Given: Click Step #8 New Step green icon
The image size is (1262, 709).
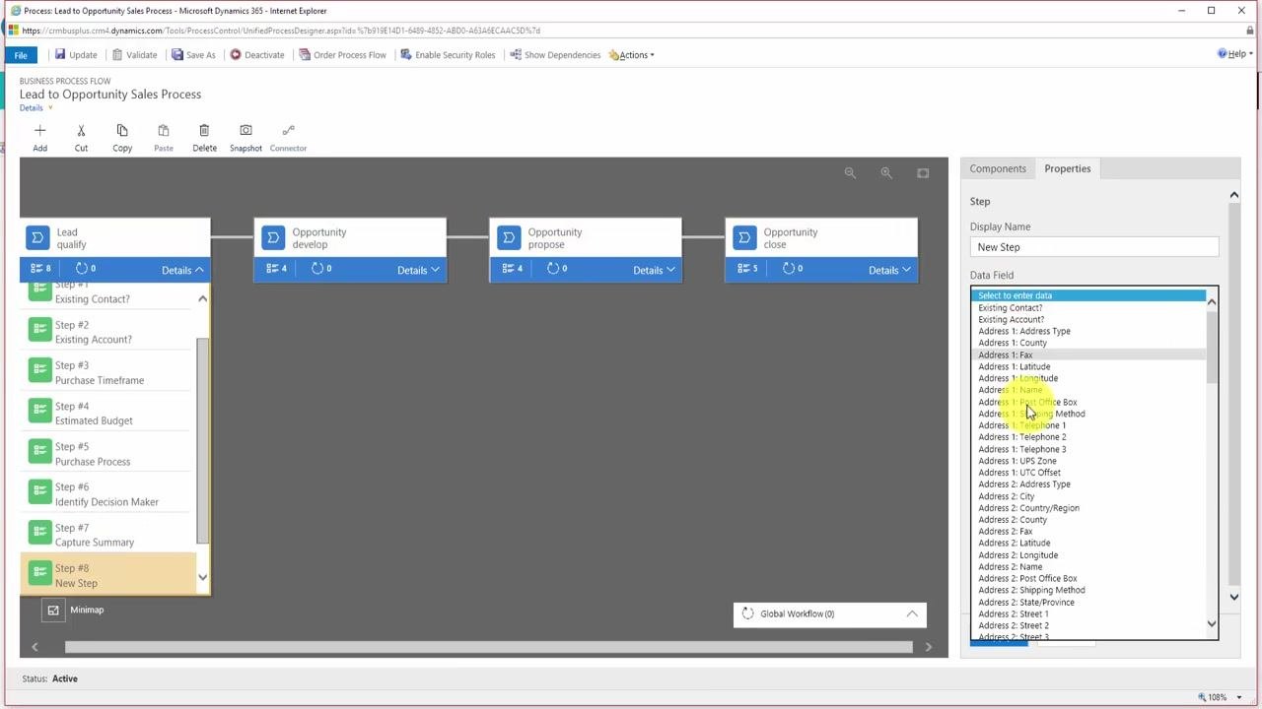Looking at the screenshot, I should pyautogui.click(x=39, y=572).
